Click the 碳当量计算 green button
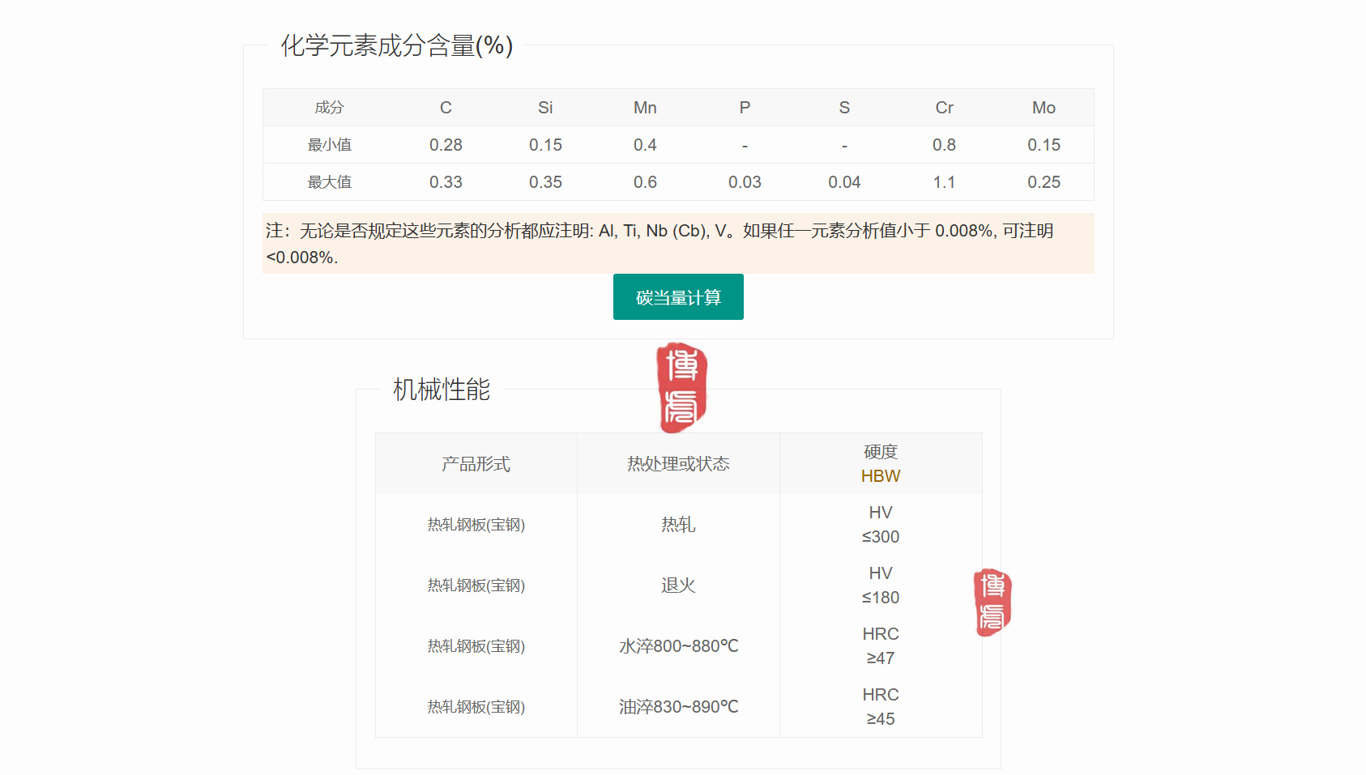Image resolution: width=1366 pixels, height=775 pixels. tap(678, 297)
